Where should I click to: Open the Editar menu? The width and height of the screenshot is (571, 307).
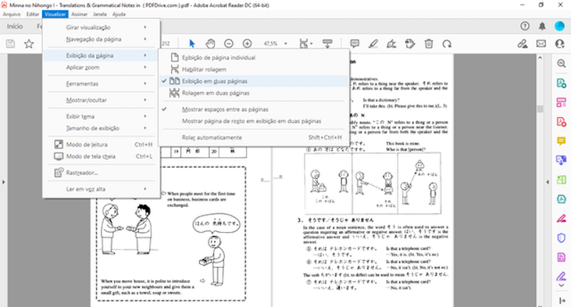pos(33,14)
